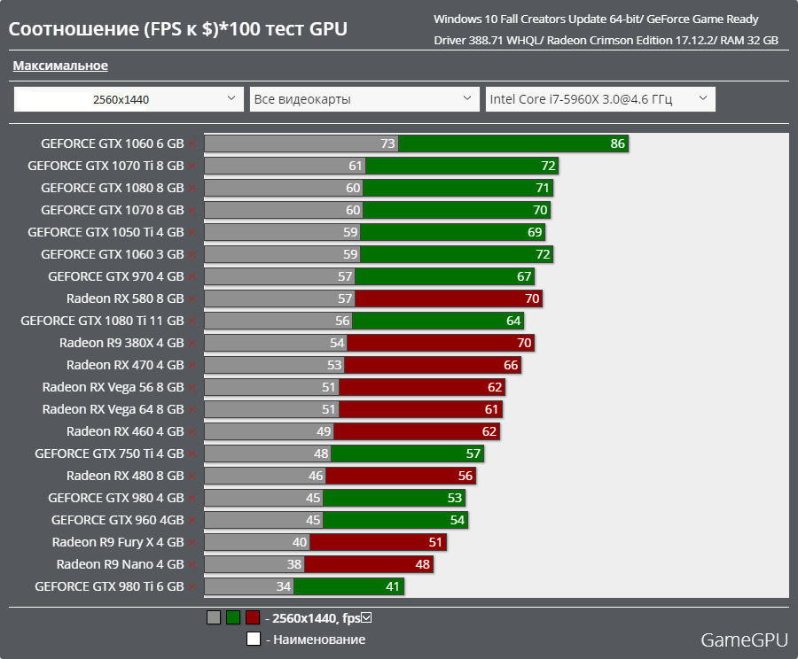The image size is (798, 659).
Task: Click the GEFORCE GTX 1060 6 GB label
Action: [x=113, y=143]
